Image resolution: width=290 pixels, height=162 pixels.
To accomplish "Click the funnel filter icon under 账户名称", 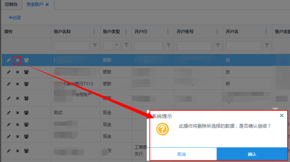I will tap(95, 46).
